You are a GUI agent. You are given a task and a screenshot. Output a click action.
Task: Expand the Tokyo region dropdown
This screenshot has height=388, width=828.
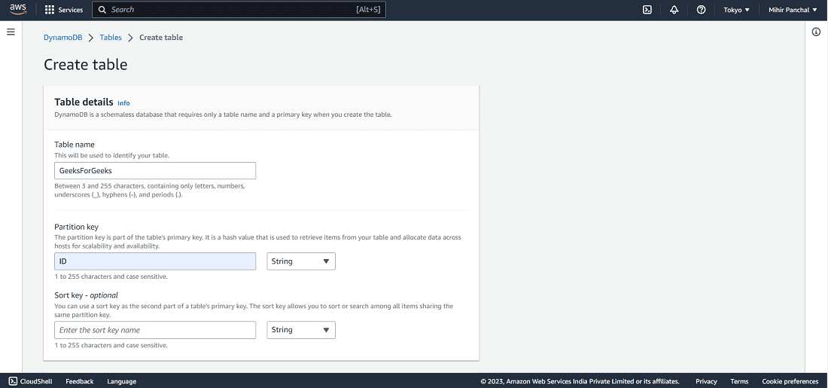737,10
